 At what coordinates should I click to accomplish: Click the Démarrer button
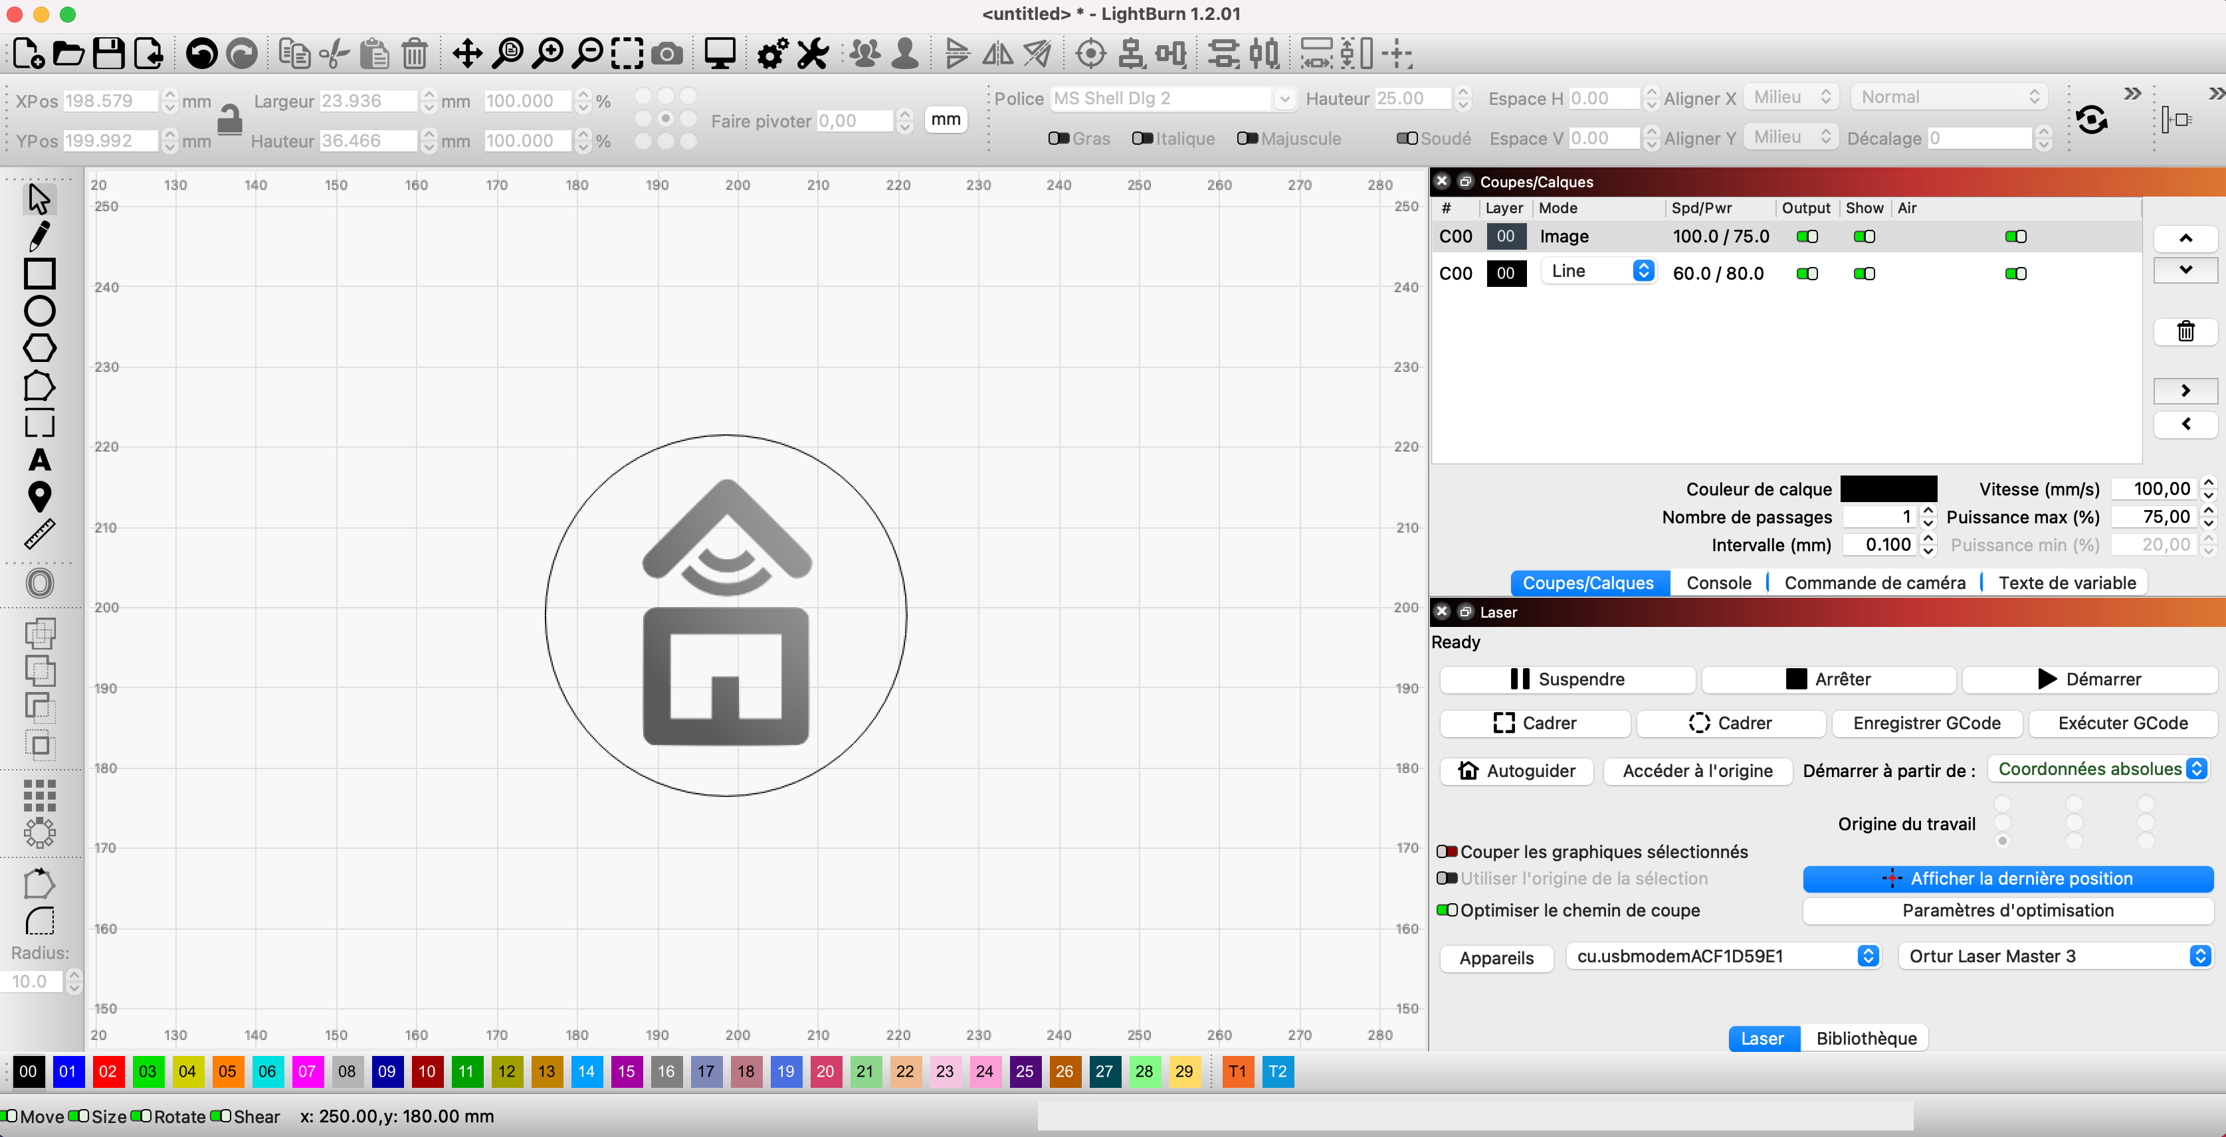pos(2088,679)
